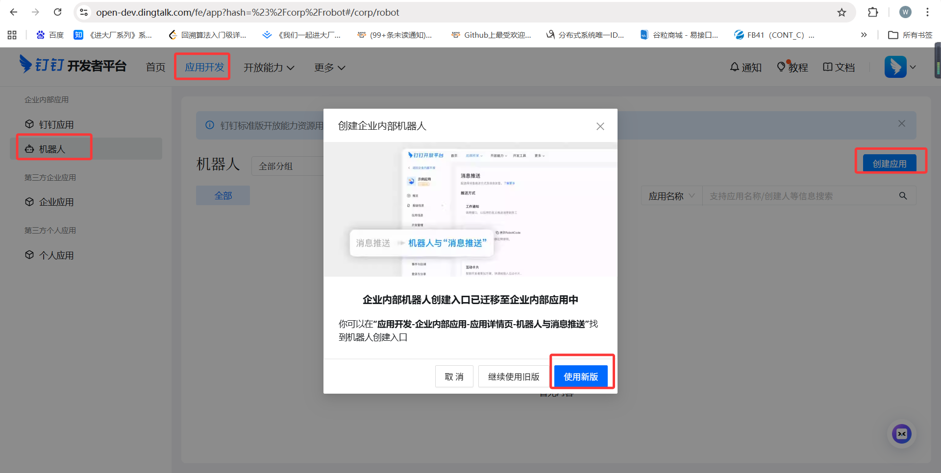Expand hidden bookmarks with double chevron
The width and height of the screenshot is (941, 473).
pos(864,35)
